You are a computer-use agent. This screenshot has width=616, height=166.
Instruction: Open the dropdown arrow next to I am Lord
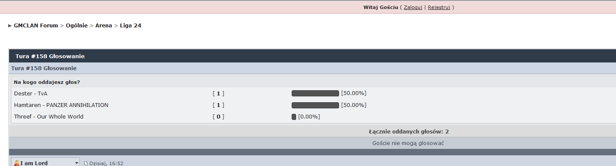click(77, 163)
